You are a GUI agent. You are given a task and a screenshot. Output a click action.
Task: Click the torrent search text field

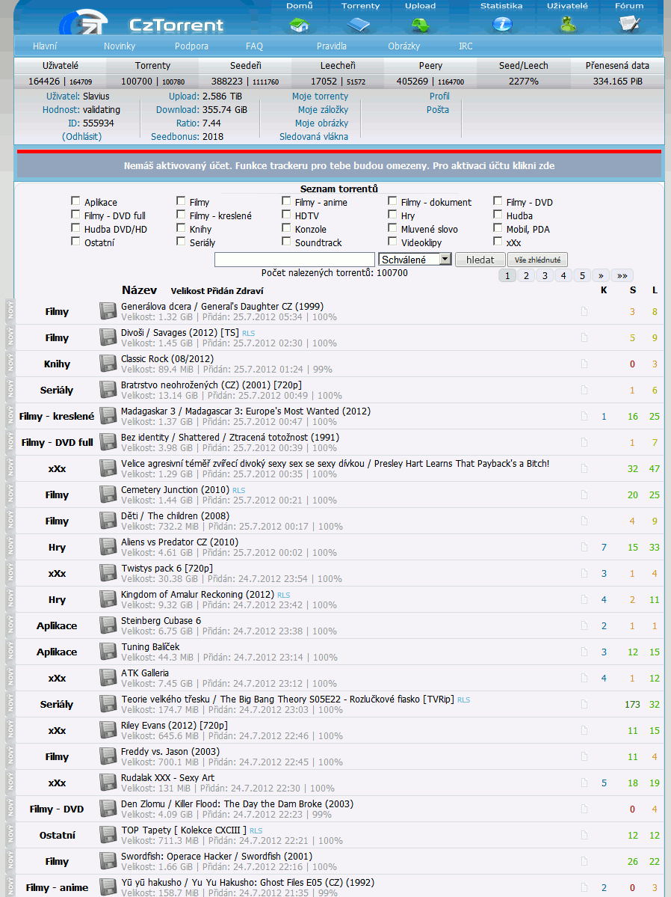294,260
